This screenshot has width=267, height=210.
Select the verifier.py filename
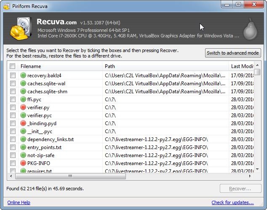(x=38, y=108)
